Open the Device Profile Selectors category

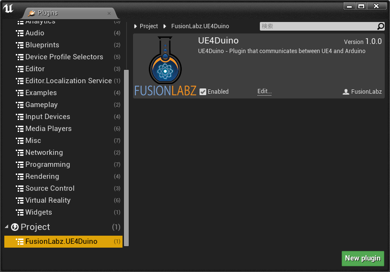coord(63,57)
